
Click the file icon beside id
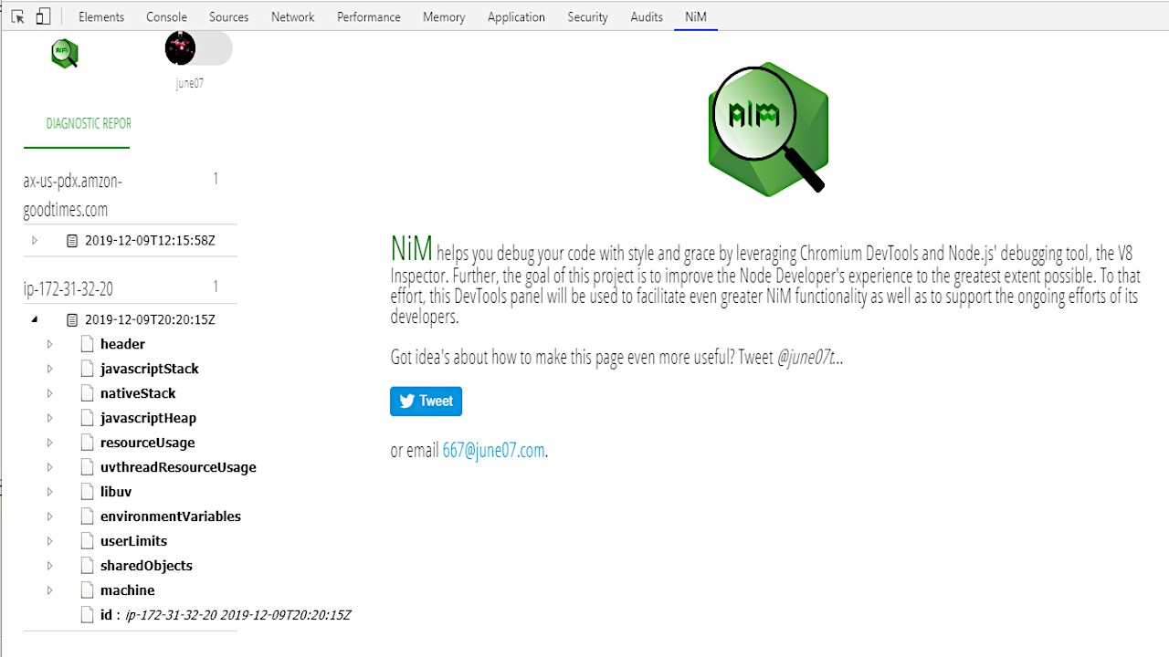point(88,615)
